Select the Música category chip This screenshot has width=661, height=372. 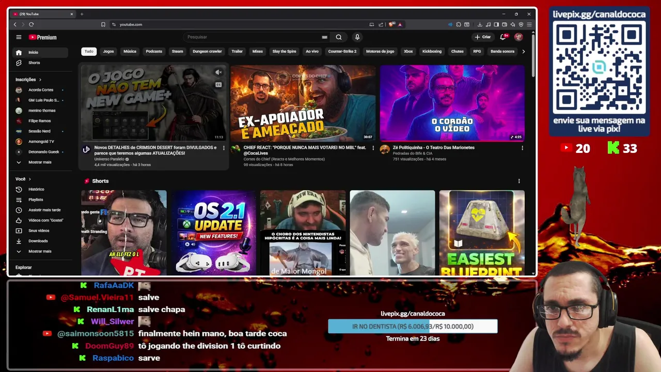point(130,51)
